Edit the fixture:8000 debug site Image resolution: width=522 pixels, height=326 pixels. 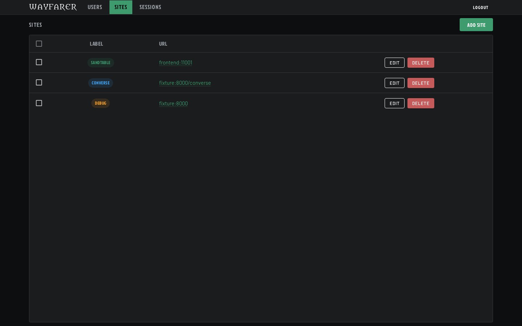(x=394, y=103)
